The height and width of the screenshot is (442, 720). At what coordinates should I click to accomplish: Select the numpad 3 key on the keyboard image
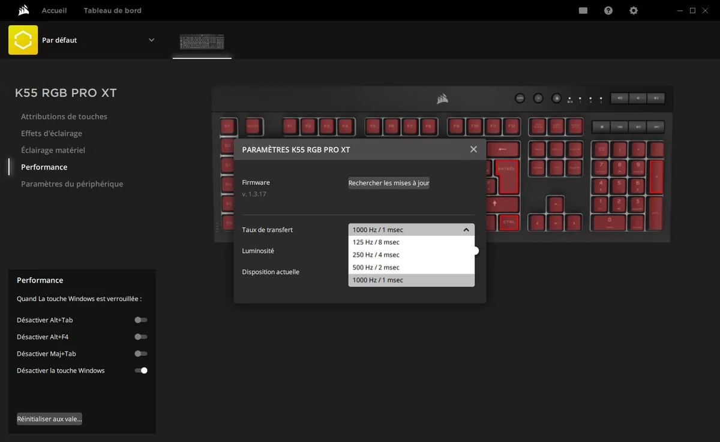[x=637, y=205]
